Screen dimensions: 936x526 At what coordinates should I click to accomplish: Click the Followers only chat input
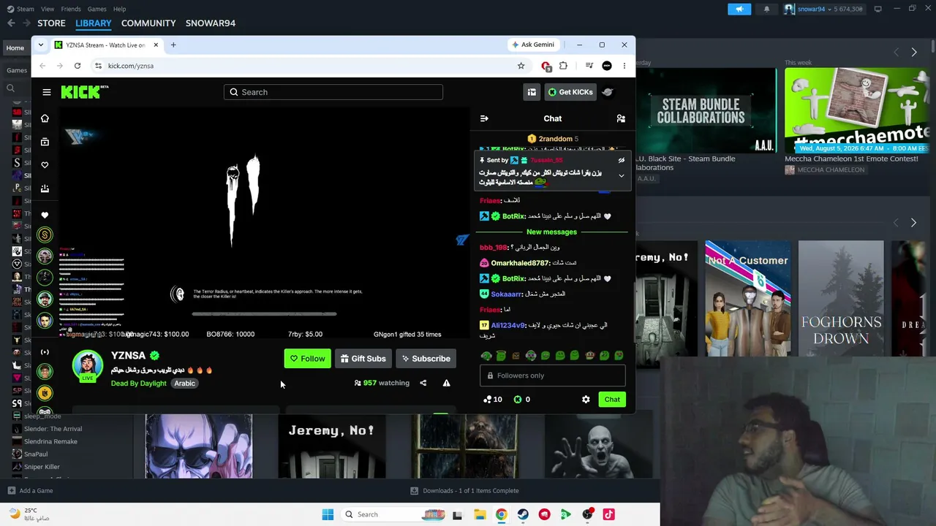(553, 376)
